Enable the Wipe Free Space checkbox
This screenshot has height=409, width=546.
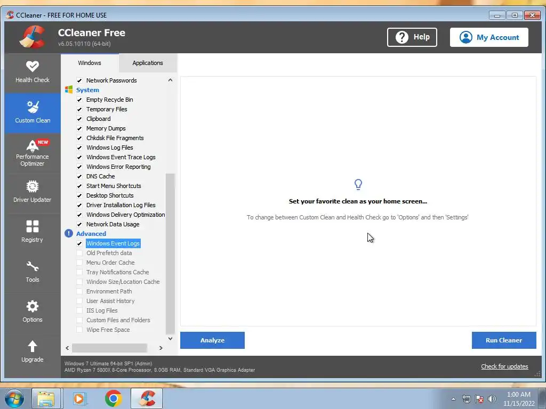(x=79, y=330)
